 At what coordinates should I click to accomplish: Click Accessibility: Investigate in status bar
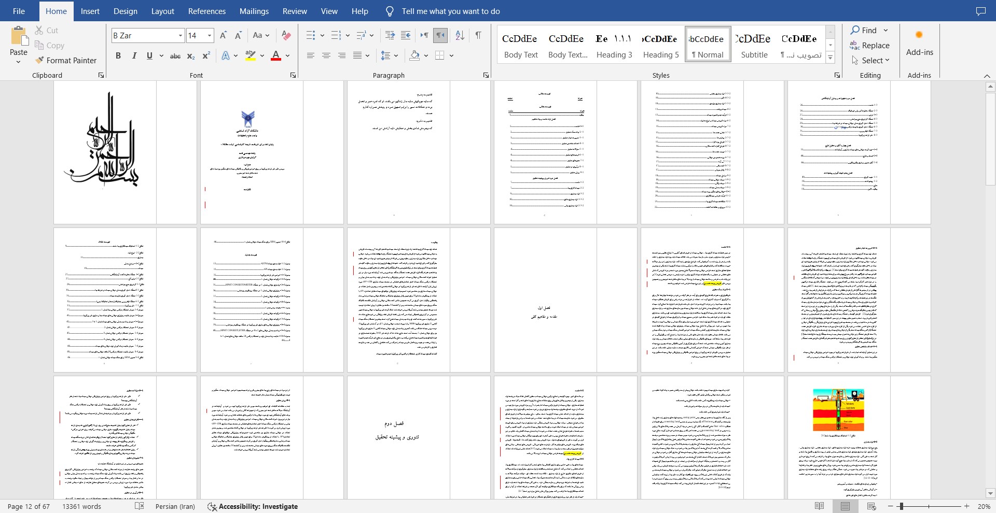click(x=253, y=506)
